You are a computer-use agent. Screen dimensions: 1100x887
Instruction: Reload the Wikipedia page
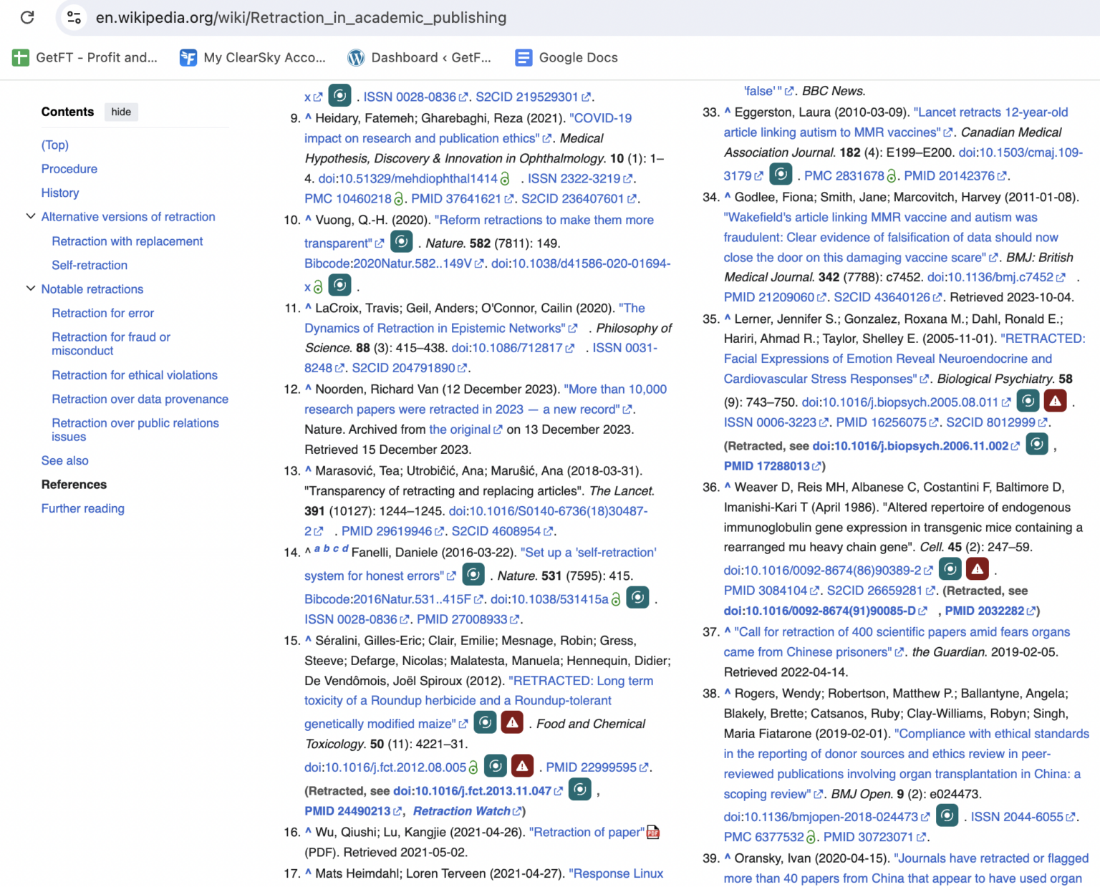(27, 17)
